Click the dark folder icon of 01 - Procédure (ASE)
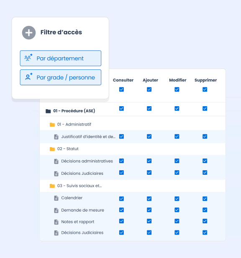This screenshot has width=241, height=258. tap(48, 111)
